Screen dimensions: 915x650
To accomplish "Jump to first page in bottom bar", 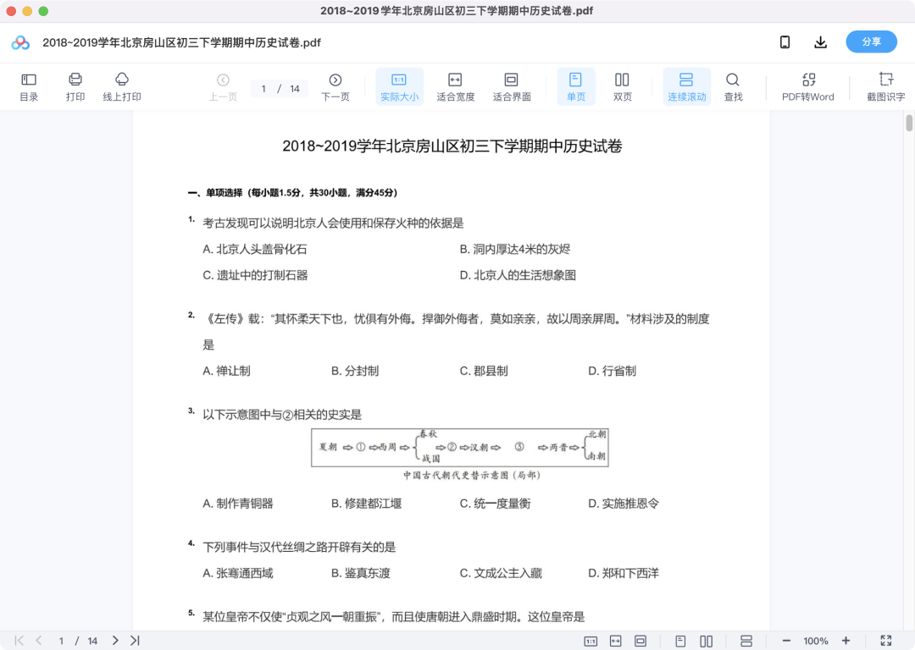I will coord(19,641).
